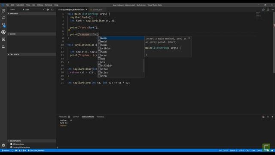Image resolution: width=275 pixels, height=155 pixels.
Task: Open errors and warnings count in status bar
Action: pyautogui.click(x=20, y=151)
